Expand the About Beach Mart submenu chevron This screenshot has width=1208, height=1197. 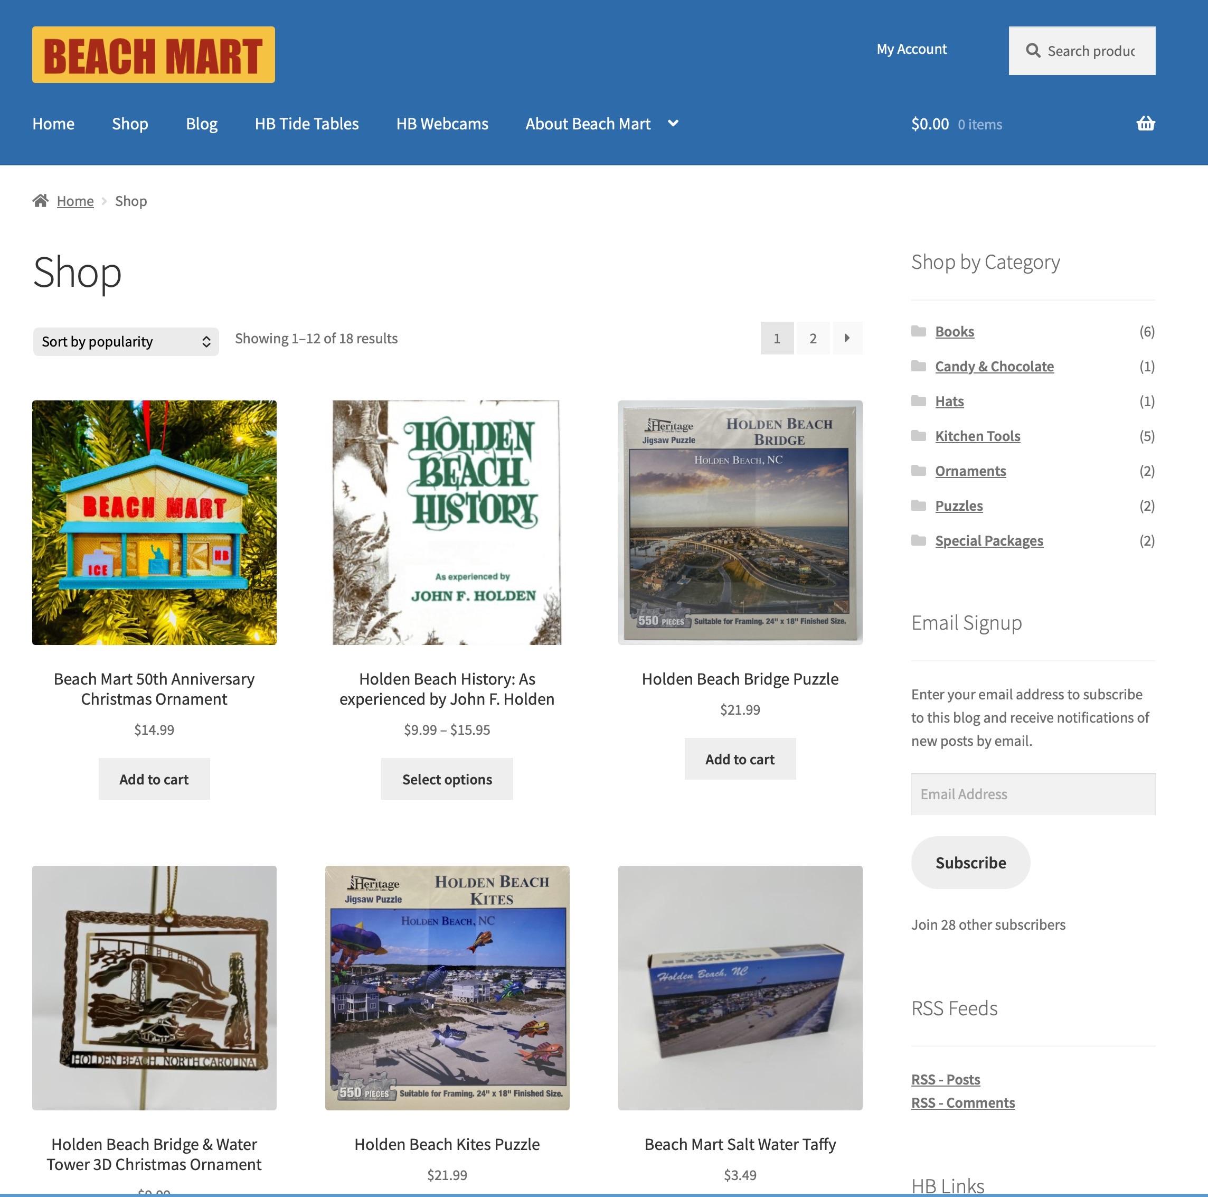(673, 123)
